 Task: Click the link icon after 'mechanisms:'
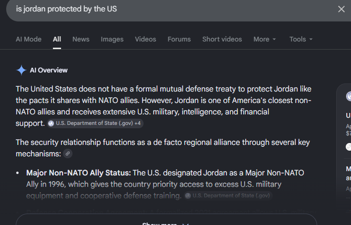coord(68,153)
